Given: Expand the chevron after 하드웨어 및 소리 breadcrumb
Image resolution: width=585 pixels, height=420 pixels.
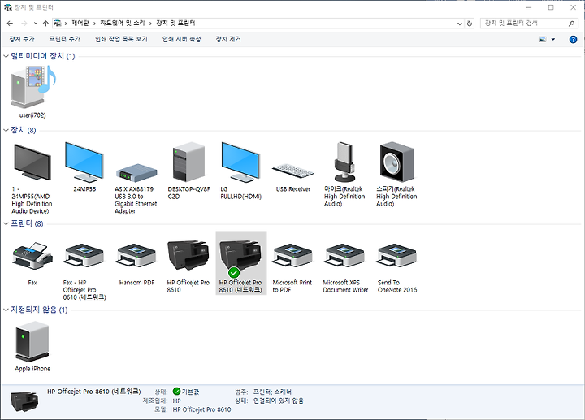Looking at the screenshot, I should coord(150,23).
